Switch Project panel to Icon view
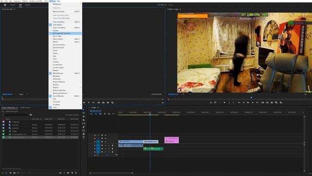The height and width of the screenshot is (176, 312). pos(10,173)
